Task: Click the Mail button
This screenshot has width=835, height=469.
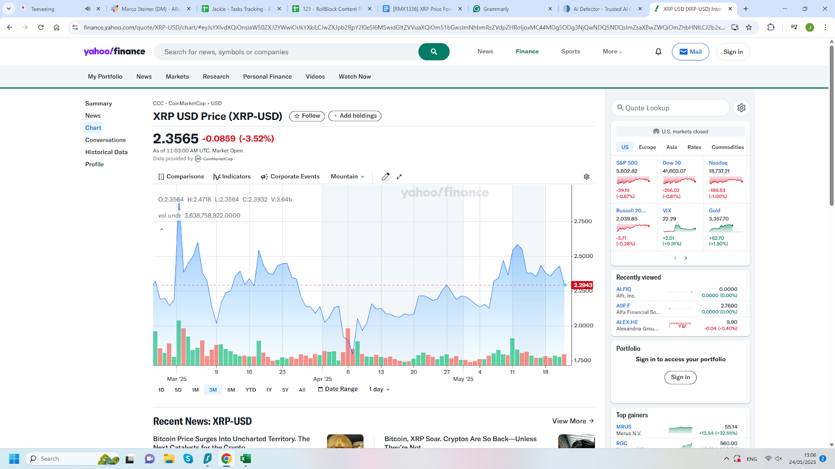Action: click(x=690, y=52)
